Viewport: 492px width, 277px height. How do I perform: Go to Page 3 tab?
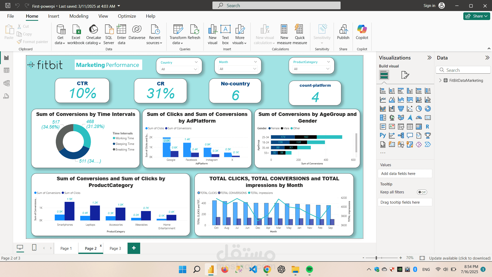click(115, 248)
